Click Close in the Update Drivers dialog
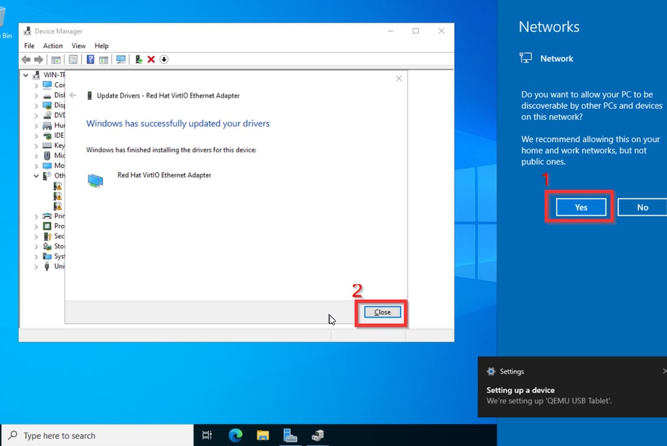The height and width of the screenshot is (446, 667). click(x=382, y=312)
